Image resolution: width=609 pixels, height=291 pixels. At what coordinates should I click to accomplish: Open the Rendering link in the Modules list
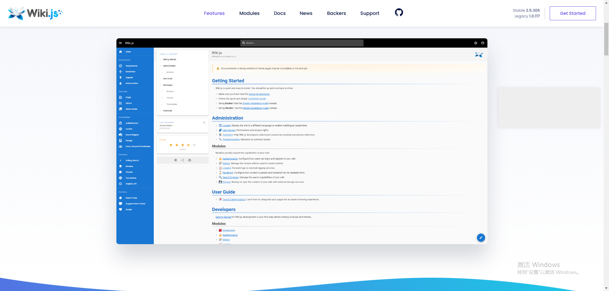[x=228, y=173]
